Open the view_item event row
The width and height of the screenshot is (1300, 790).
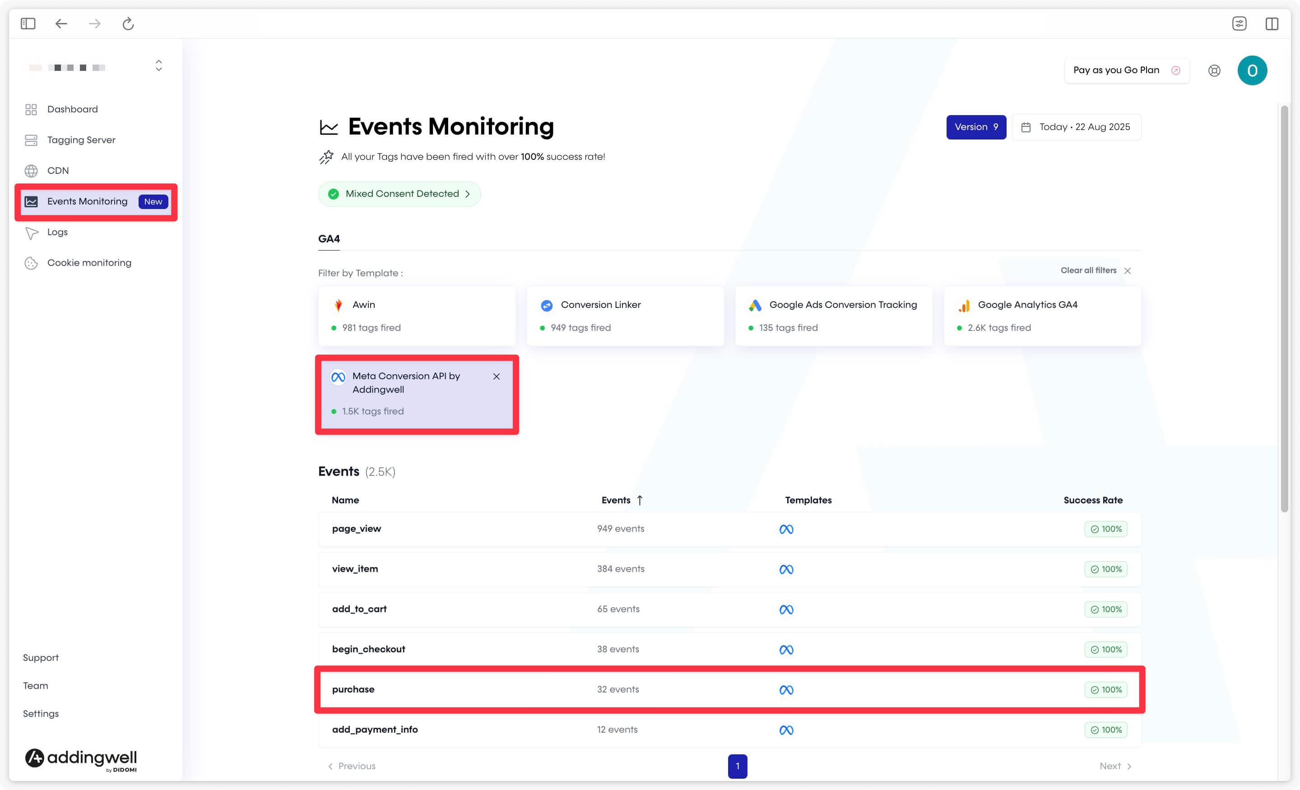(x=729, y=569)
